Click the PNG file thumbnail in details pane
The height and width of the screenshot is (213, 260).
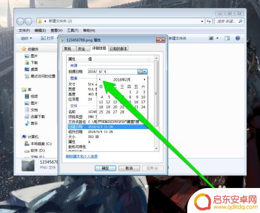pos(28,165)
